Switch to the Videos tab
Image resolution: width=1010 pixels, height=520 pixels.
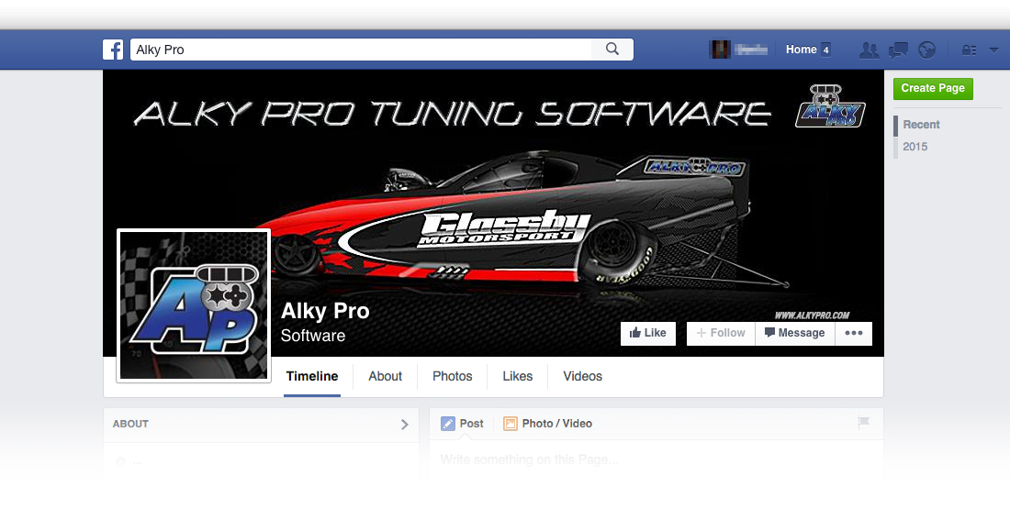(x=582, y=377)
